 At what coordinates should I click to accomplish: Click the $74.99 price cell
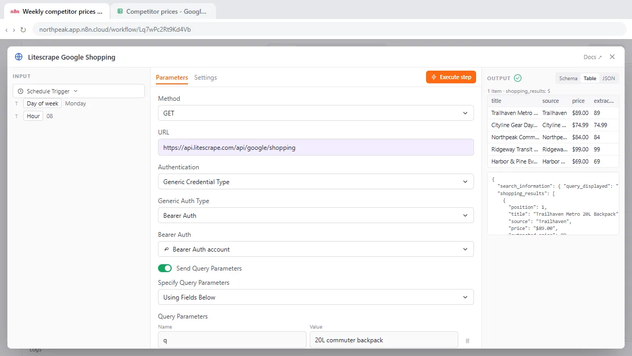[580, 125]
